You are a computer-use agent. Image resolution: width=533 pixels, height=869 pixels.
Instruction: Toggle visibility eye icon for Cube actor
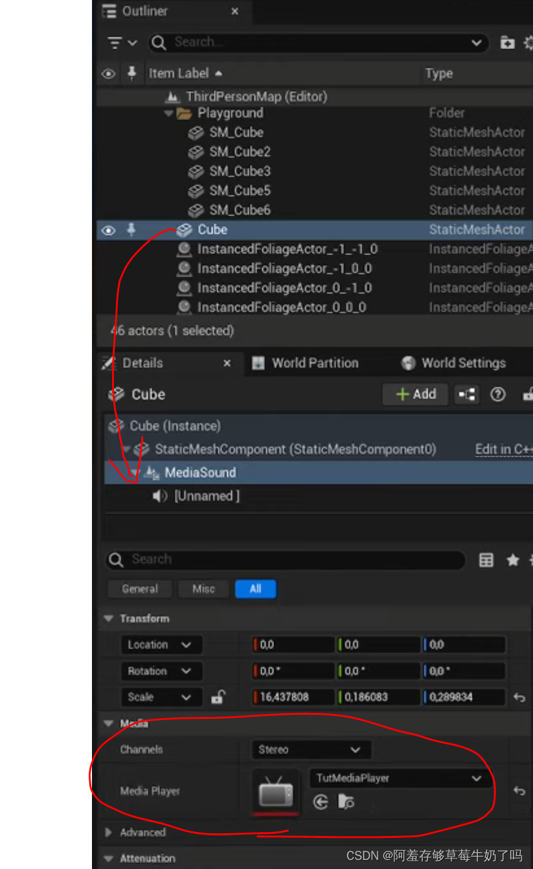tap(108, 230)
